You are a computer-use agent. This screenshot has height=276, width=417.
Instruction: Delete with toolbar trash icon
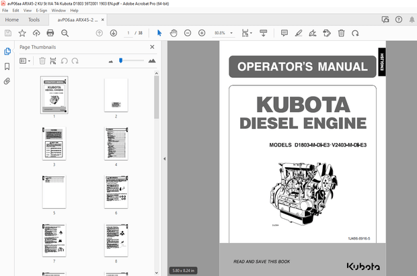[x=341, y=33]
